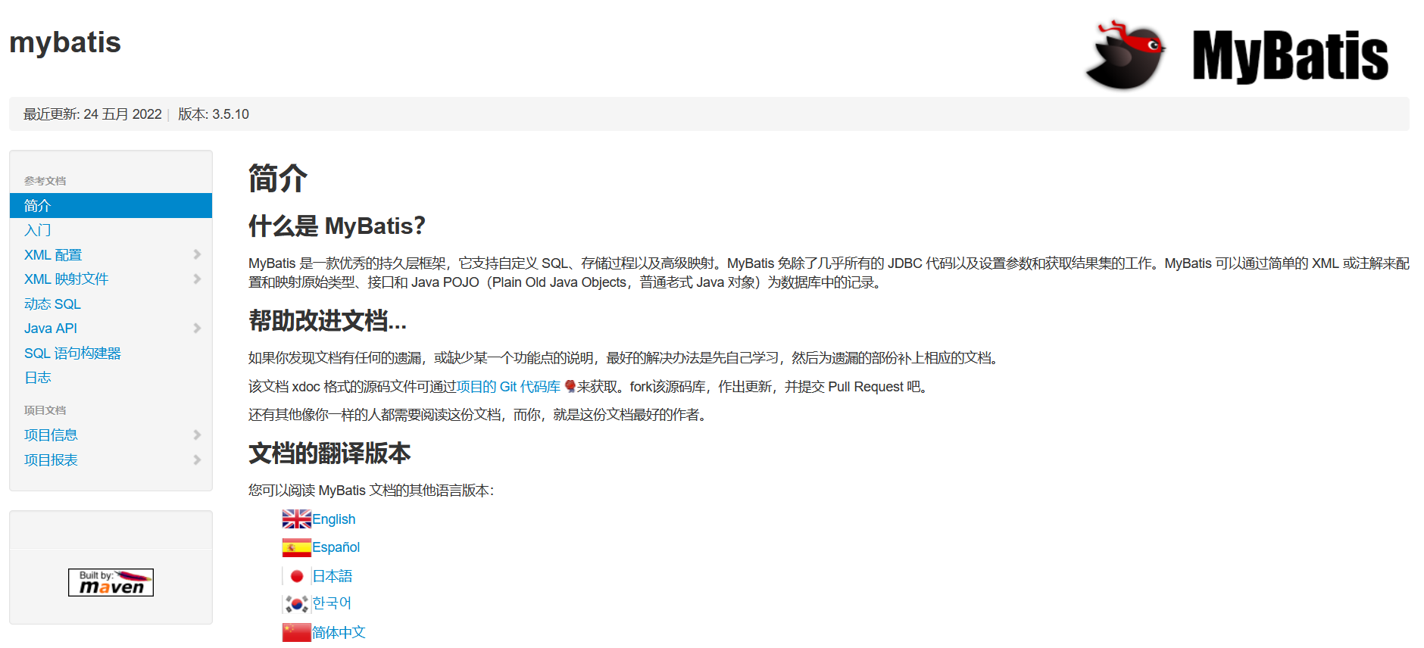The height and width of the screenshot is (648, 1424).
Task: Open the 한국어 translation link
Action: (332, 603)
